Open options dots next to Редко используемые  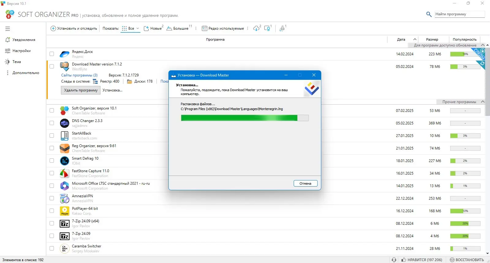pos(248,28)
